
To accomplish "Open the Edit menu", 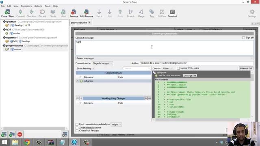I will (9, 6).
